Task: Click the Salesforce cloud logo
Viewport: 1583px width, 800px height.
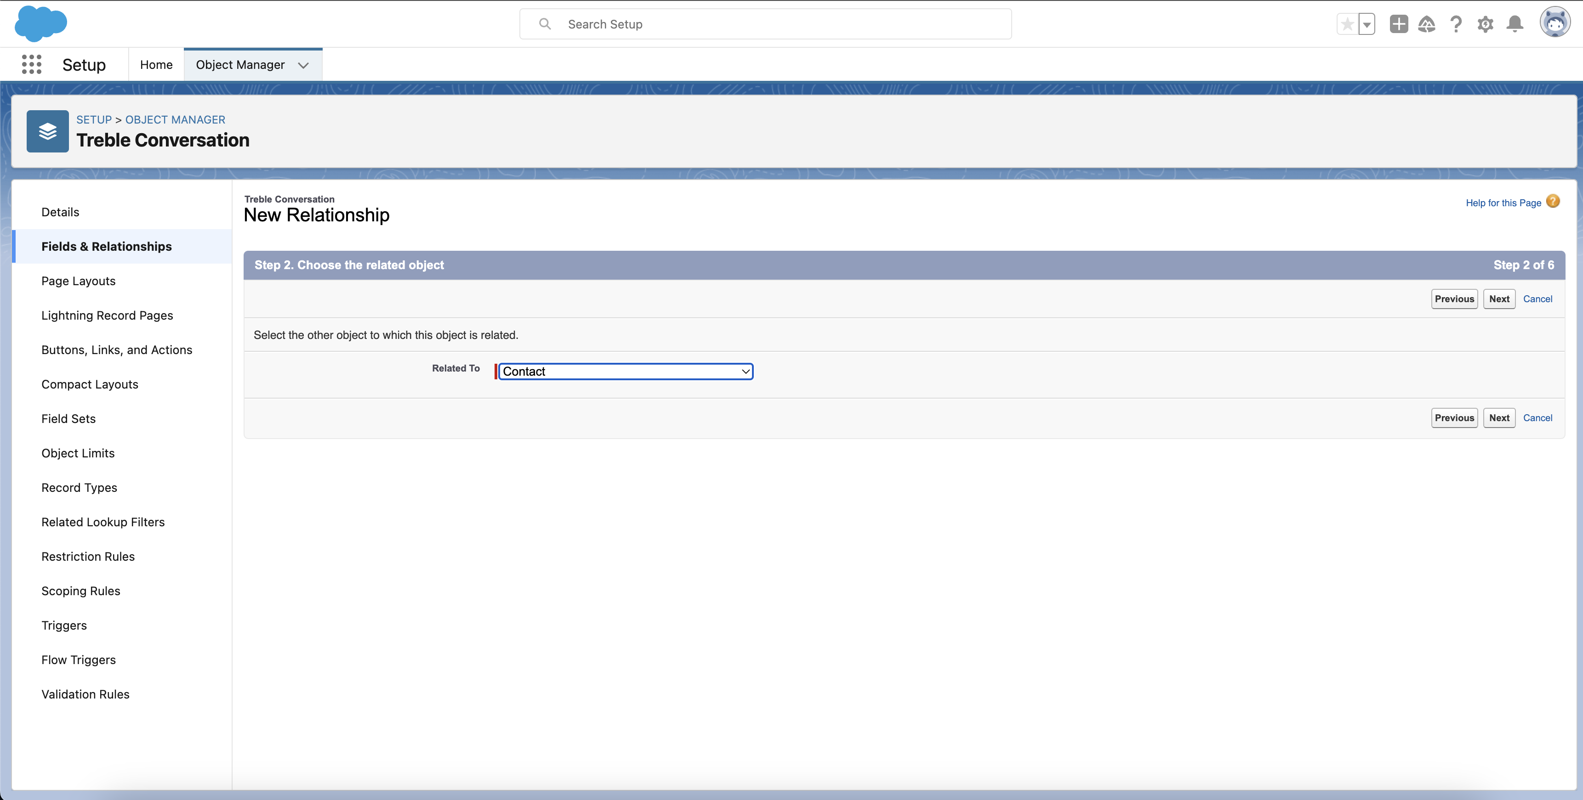Action: point(40,24)
